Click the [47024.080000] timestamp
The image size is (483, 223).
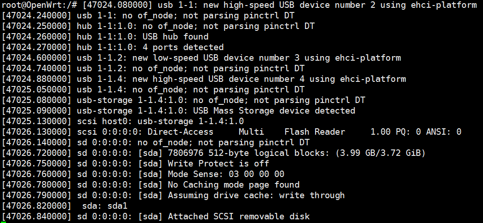point(117,5)
